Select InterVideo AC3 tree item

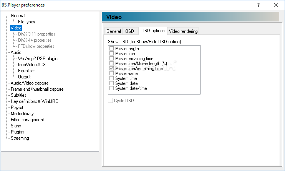click(x=32, y=65)
